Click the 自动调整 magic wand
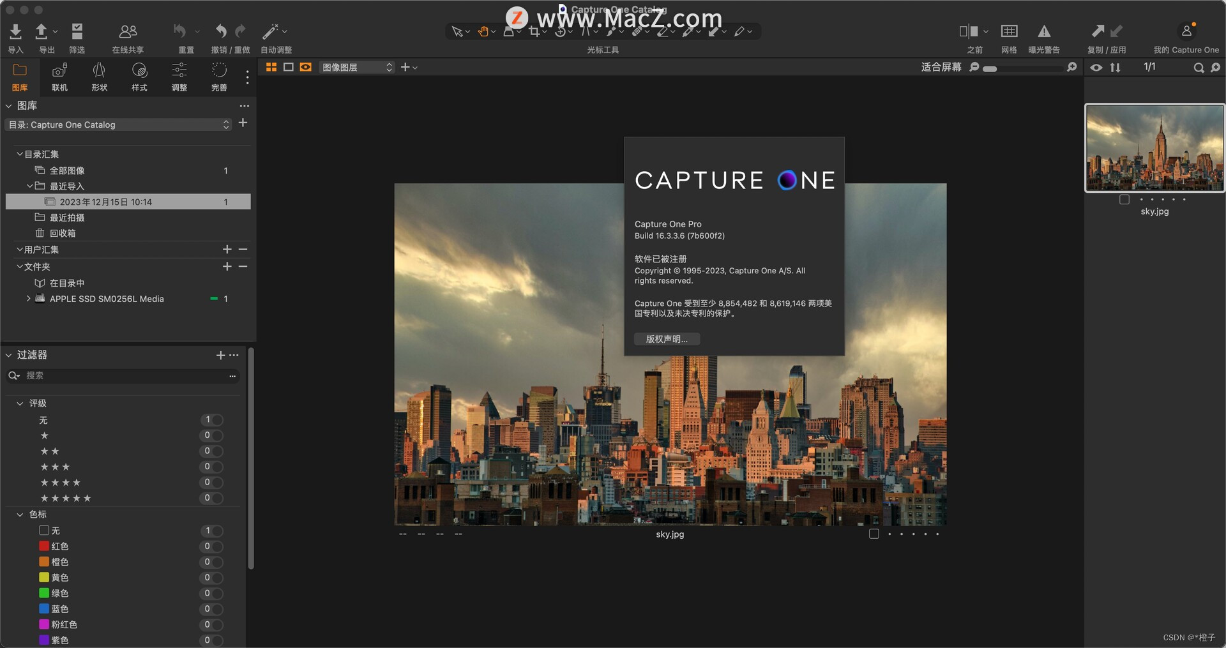This screenshot has height=648, width=1226. tap(270, 31)
